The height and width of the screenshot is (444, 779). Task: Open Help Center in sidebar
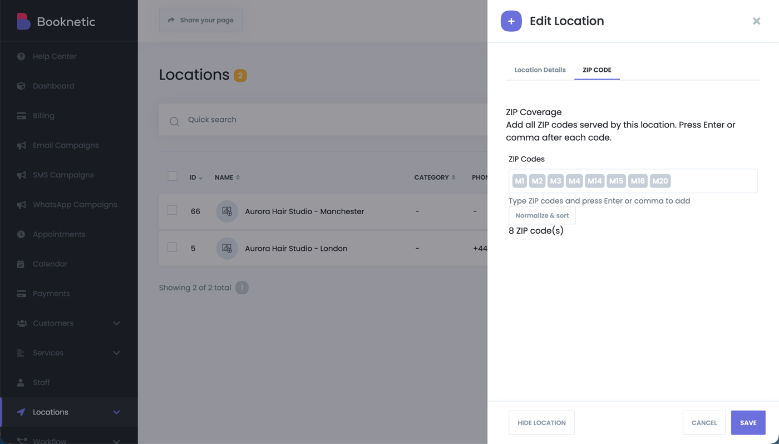pos(69,56)
